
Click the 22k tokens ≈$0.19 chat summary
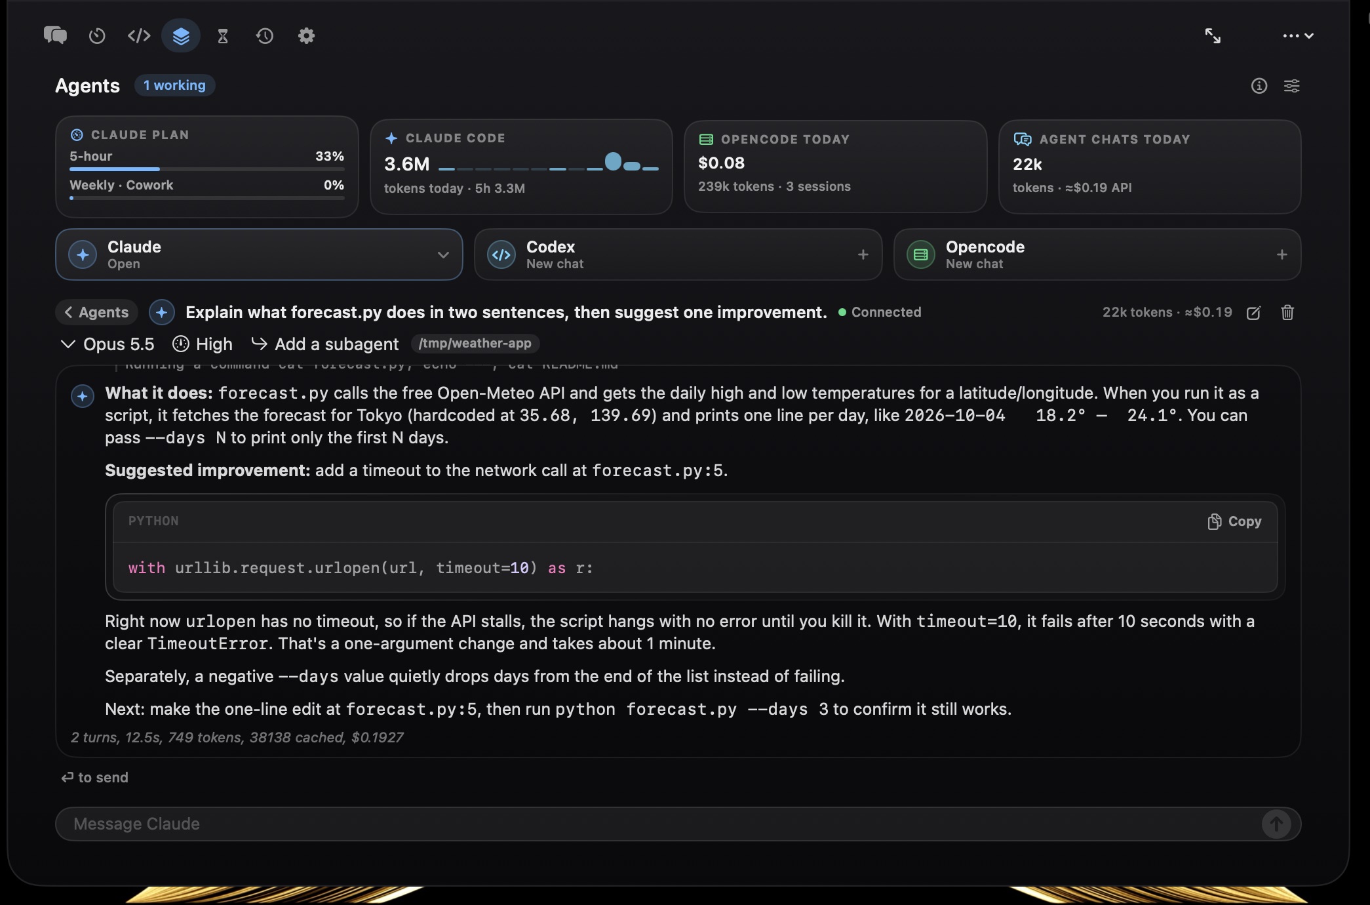(x=1167, y=313)
